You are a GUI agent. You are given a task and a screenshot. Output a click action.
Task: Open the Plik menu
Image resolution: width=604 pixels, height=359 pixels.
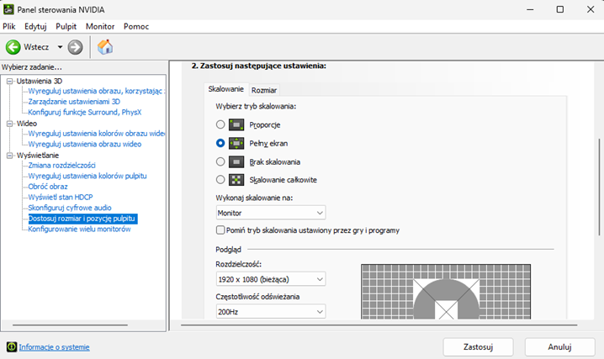pos(9,27)
